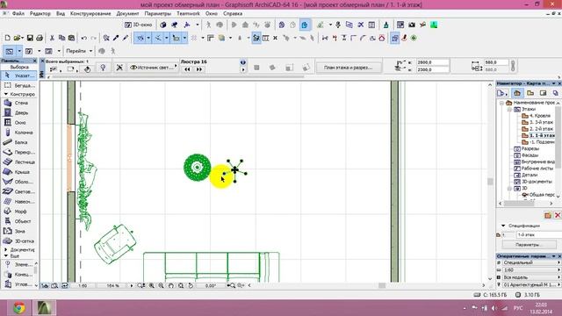
Task: Click the camera photo render icon
Action: point(412,25)
